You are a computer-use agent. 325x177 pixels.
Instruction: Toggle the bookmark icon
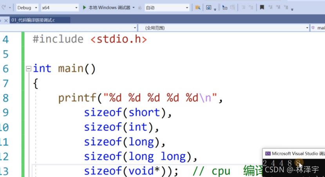click(x=262, y=7)
